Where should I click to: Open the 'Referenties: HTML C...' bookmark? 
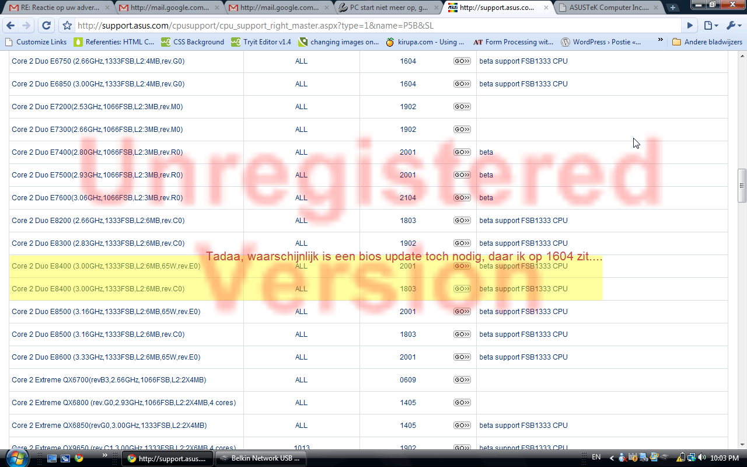[x=114, y=42]
